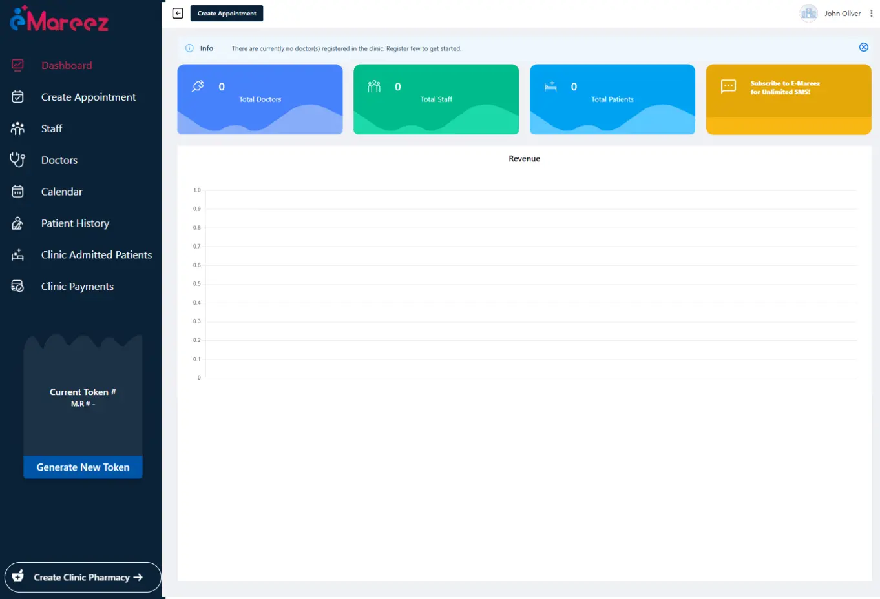Image resolution: width=880 pixels, height=599 pixels.
Task: Click Subscribe to E-Mareez SMS card
Action: 788,99
